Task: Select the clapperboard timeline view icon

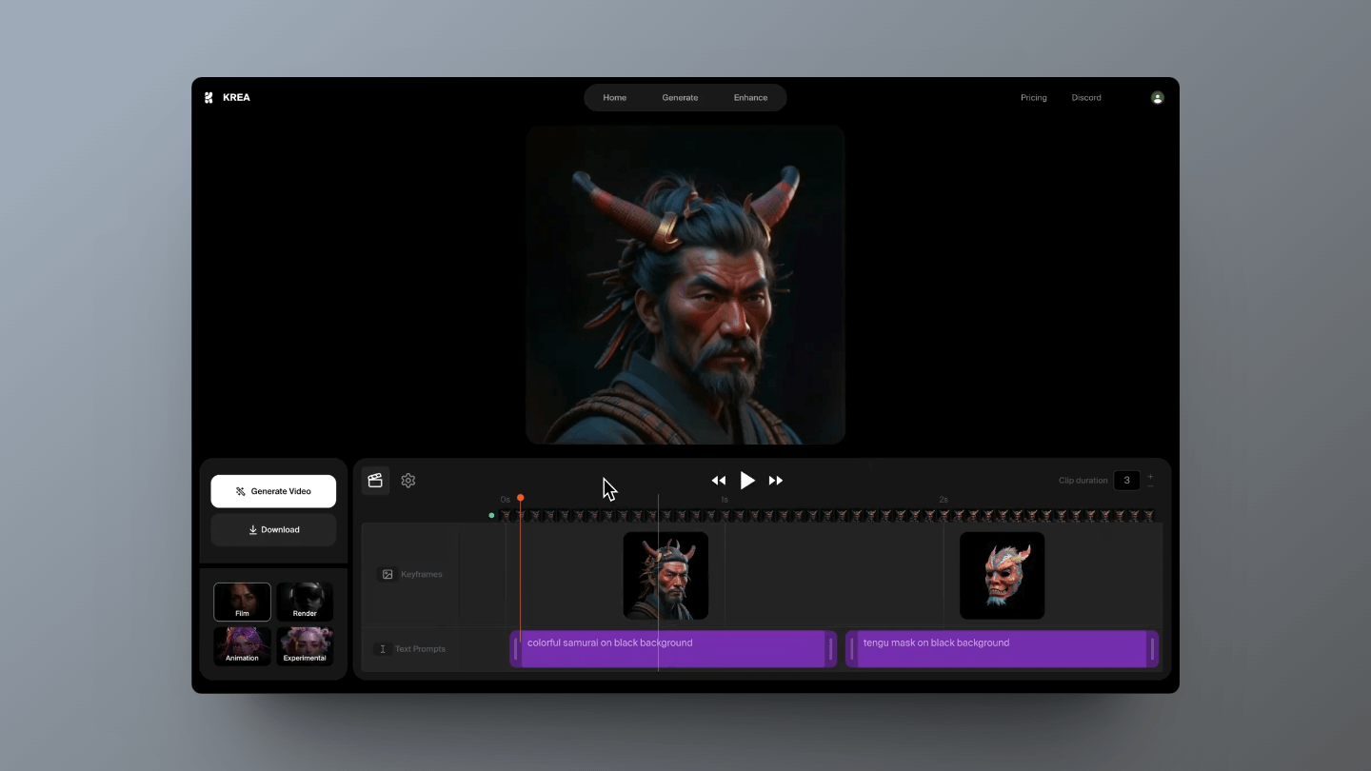Action: [375, 481]
